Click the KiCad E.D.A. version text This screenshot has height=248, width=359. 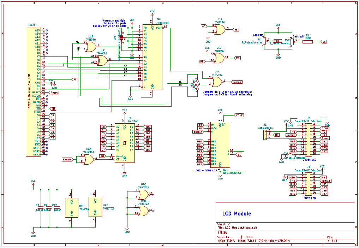254,241
